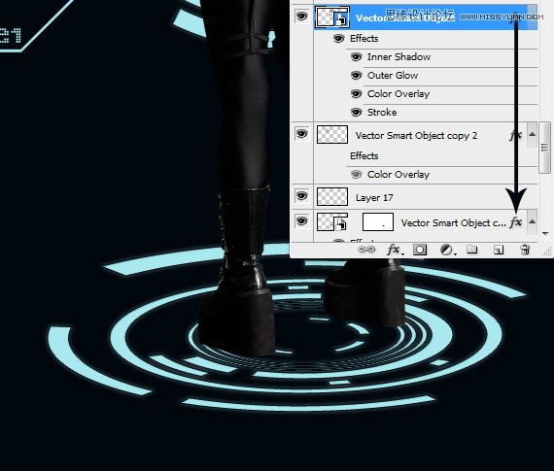
Task: Toggle visibility of top layer Effects group
Action: coord(338,38)
